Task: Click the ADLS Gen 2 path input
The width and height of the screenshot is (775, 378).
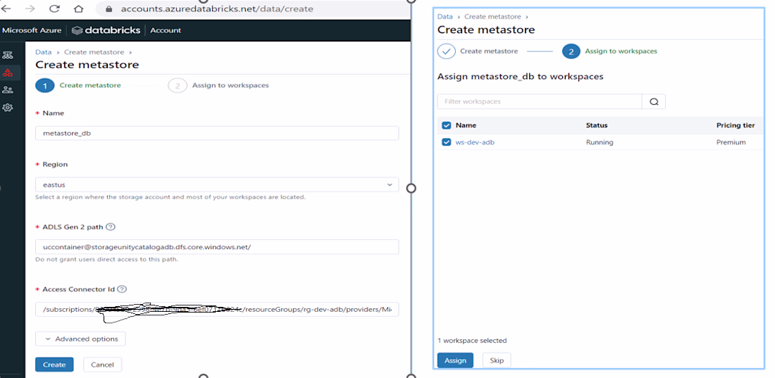Action: click(217, 247)
